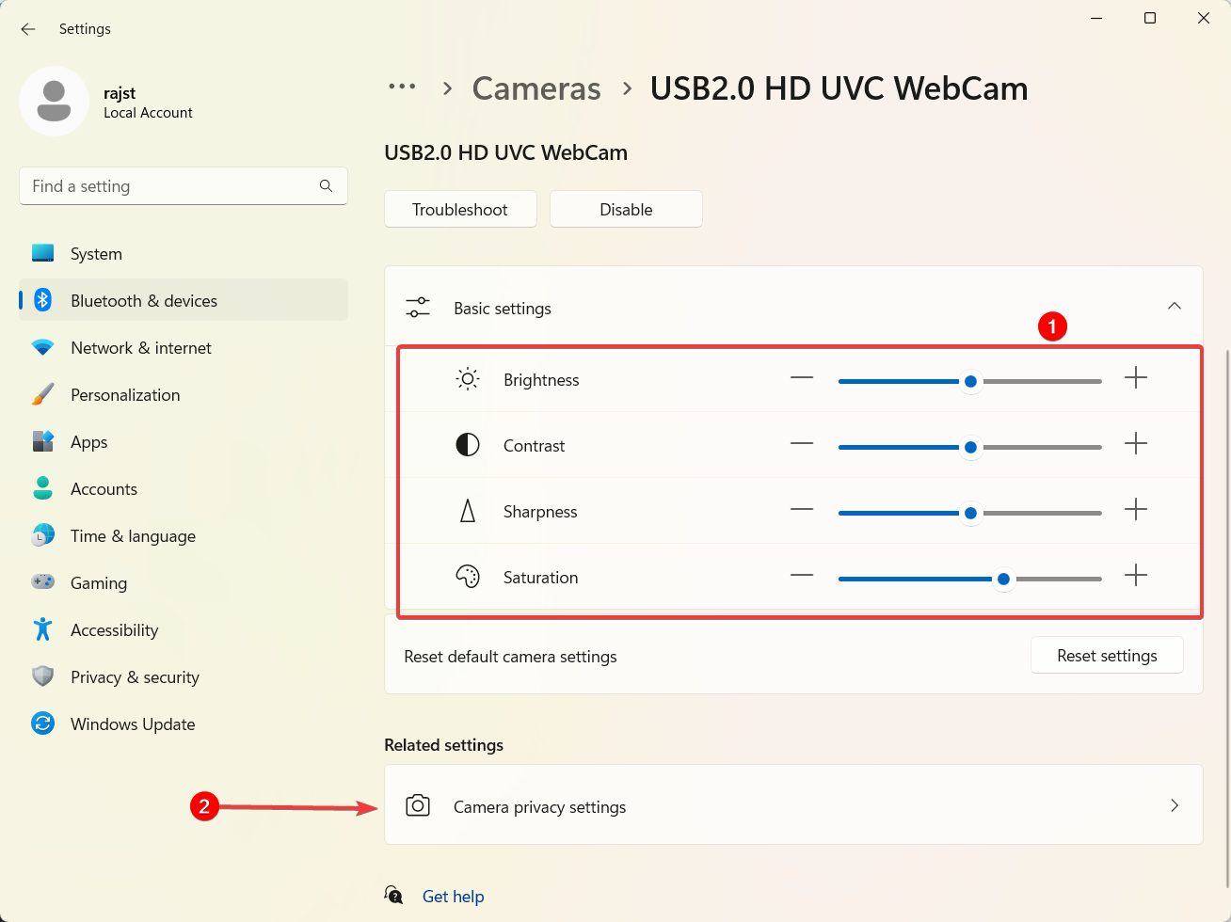Increase Sharpness with the plus button

coord(1136,510)
